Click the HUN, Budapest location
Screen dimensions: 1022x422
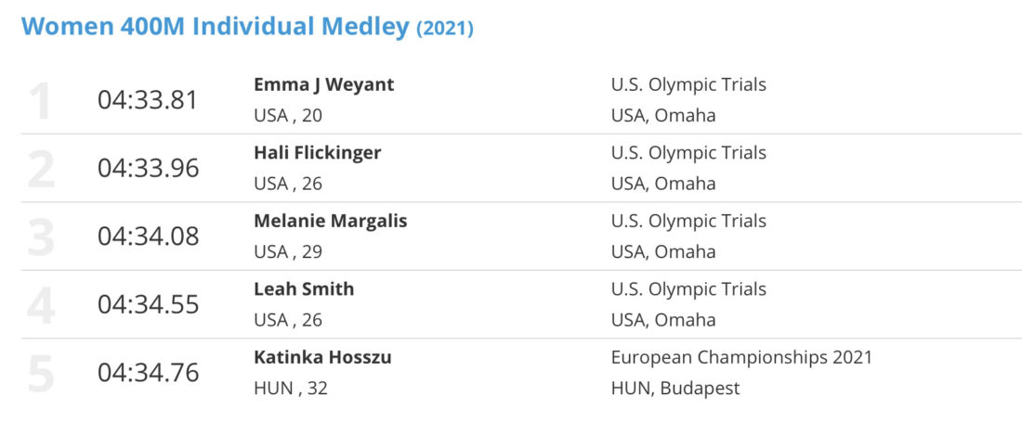point(675,389)
